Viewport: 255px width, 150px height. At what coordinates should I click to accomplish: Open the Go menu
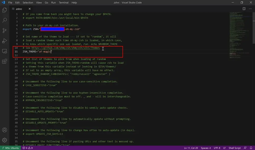46,3
